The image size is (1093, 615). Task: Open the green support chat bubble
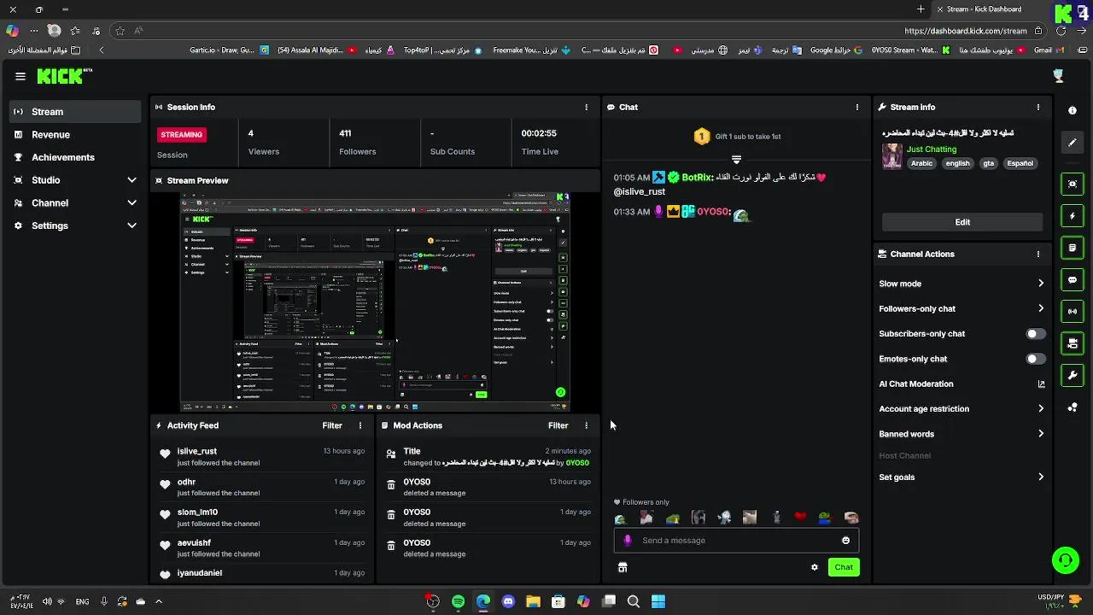point(1065,560)
